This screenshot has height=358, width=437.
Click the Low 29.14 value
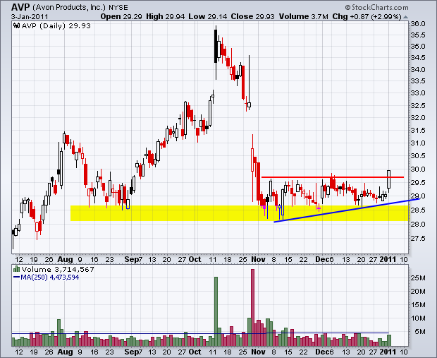208,17
